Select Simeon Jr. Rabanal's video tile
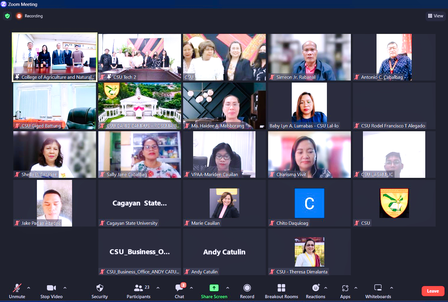Viewport: 448px width, 302px height. [x=309, y=57]
